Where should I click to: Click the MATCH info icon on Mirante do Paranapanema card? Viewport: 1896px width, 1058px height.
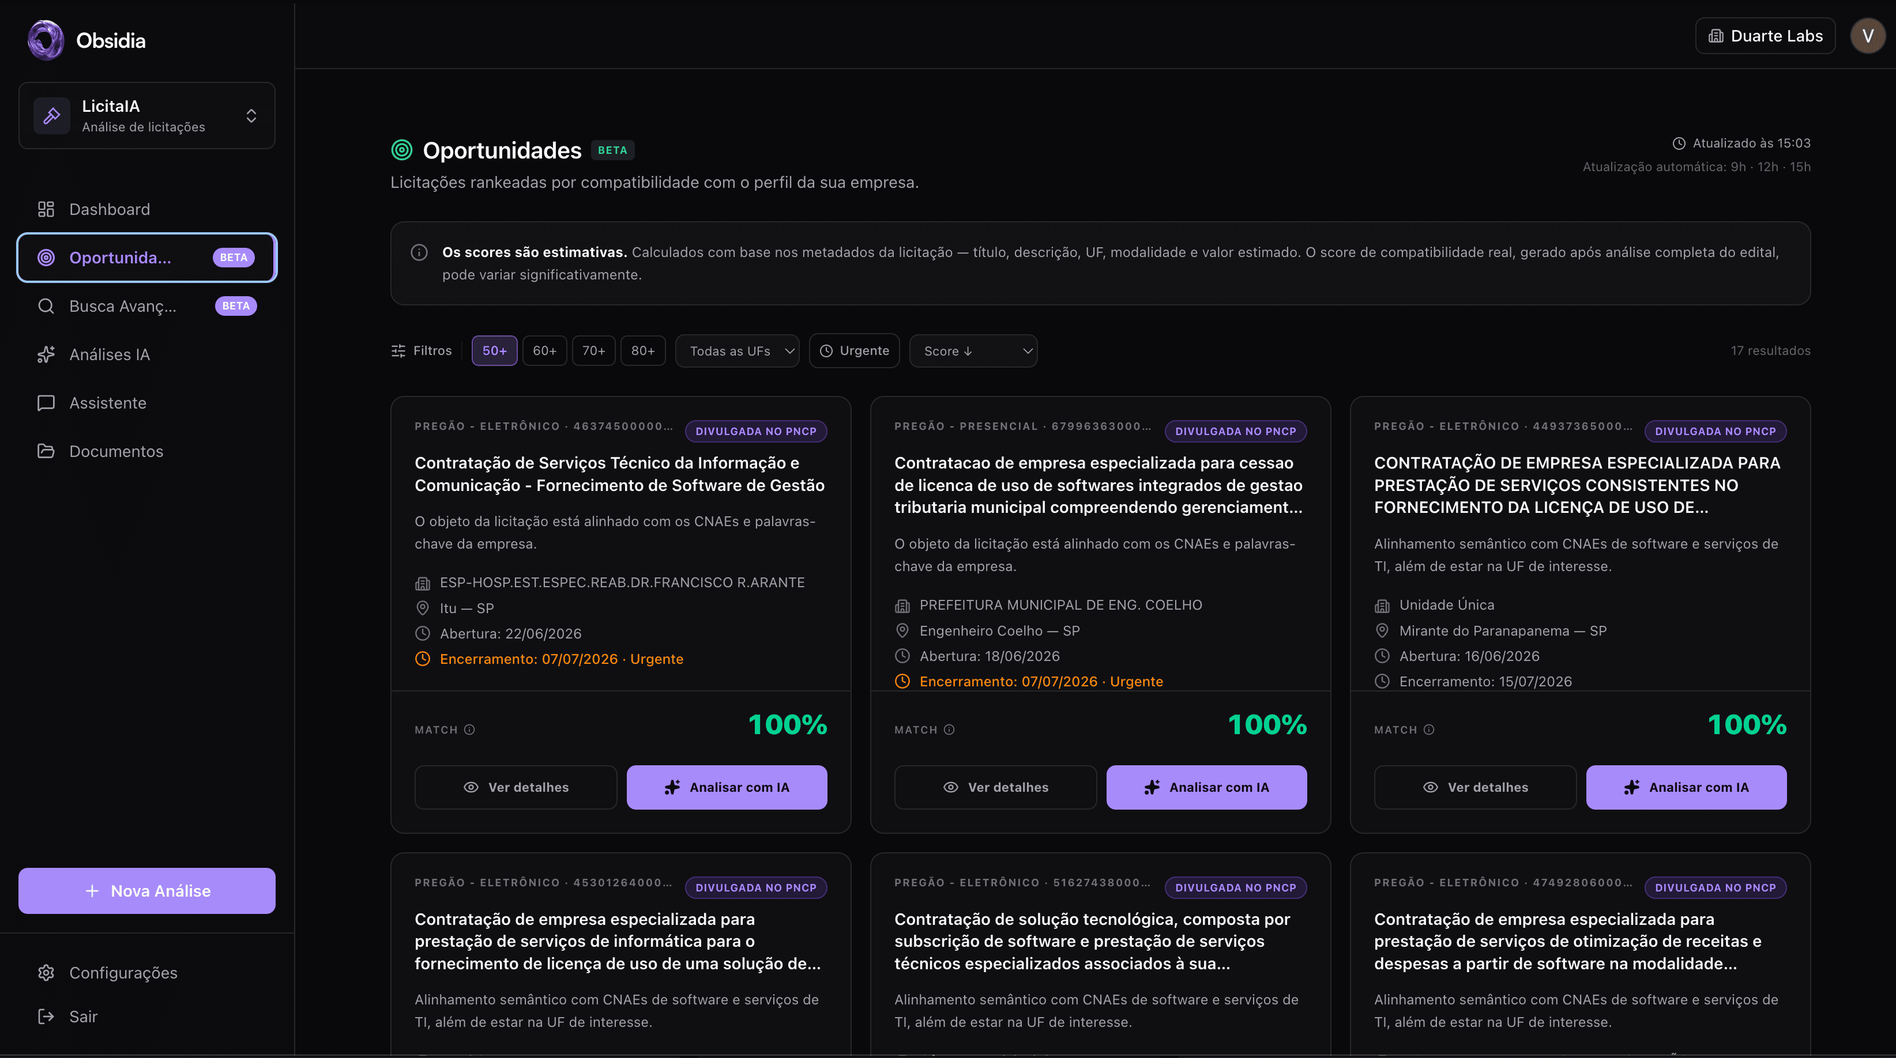point(1428,729)
